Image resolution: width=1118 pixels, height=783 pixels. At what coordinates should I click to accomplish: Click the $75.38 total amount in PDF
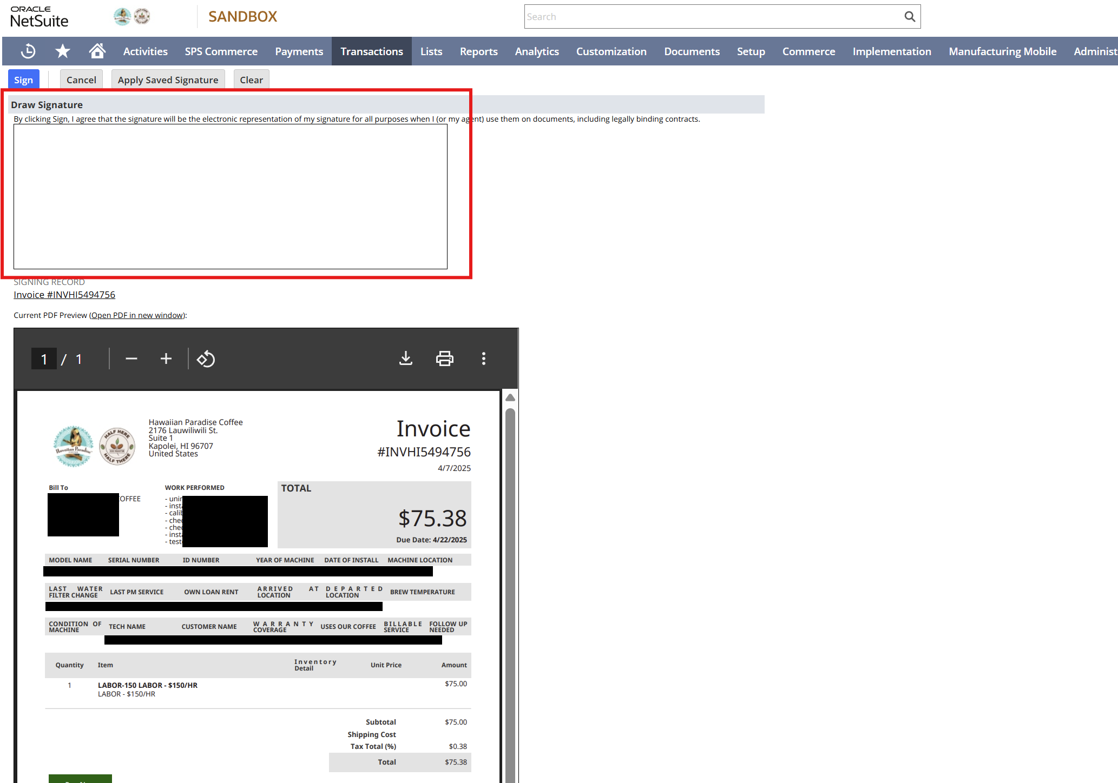click(432, 518)
